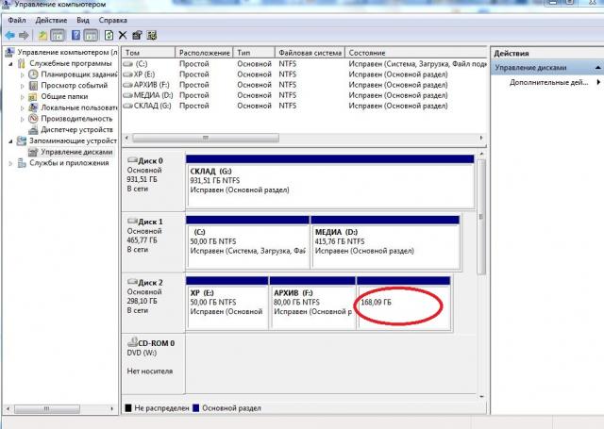Open the Вид menu
Image resolution: width=604 pixels, height=429 pixels.
pyautogui.click(x=83, y=20)
